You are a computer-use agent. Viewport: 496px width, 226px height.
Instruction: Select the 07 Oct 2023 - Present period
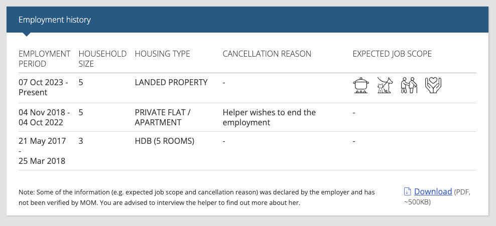point(43,87)
